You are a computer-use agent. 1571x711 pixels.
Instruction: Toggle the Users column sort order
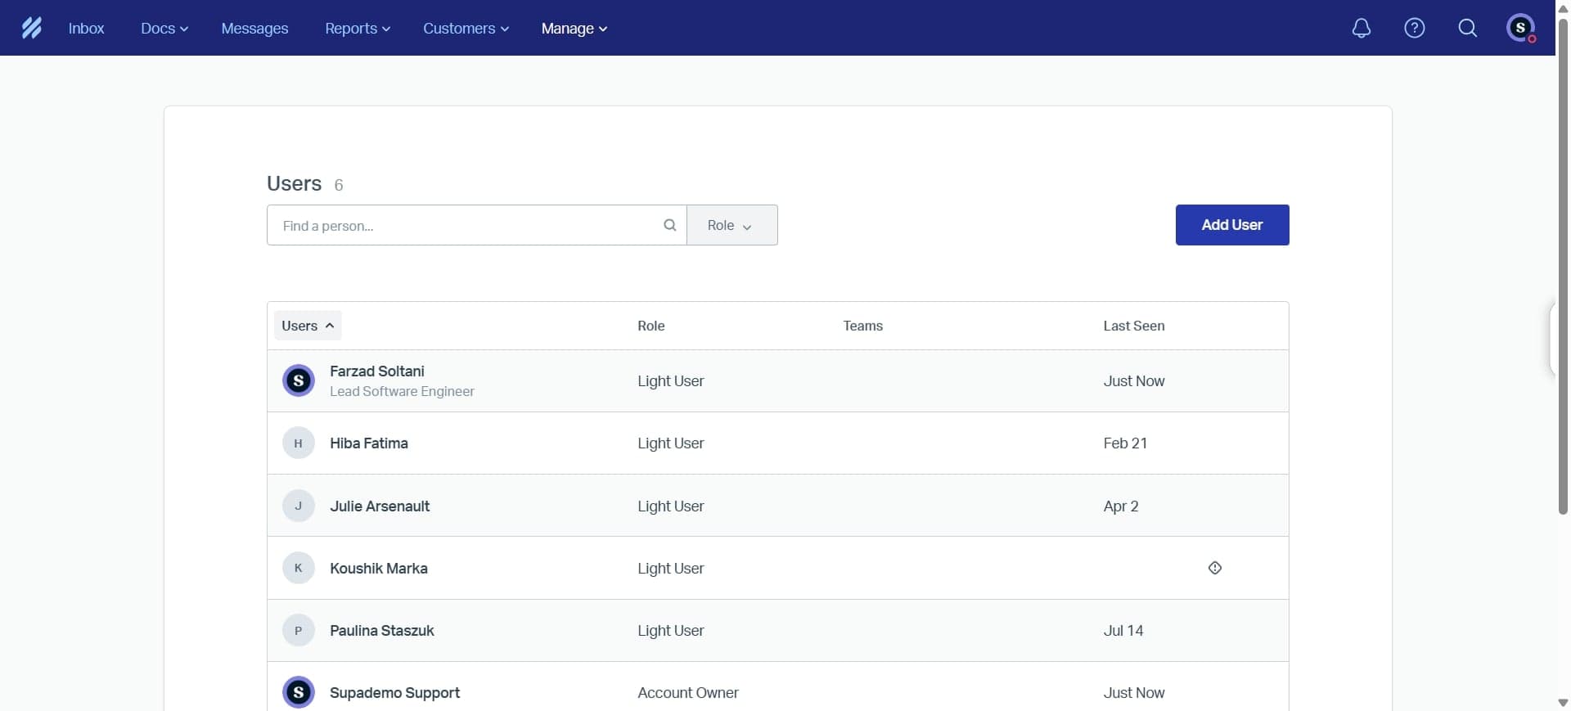coord(308,326)
